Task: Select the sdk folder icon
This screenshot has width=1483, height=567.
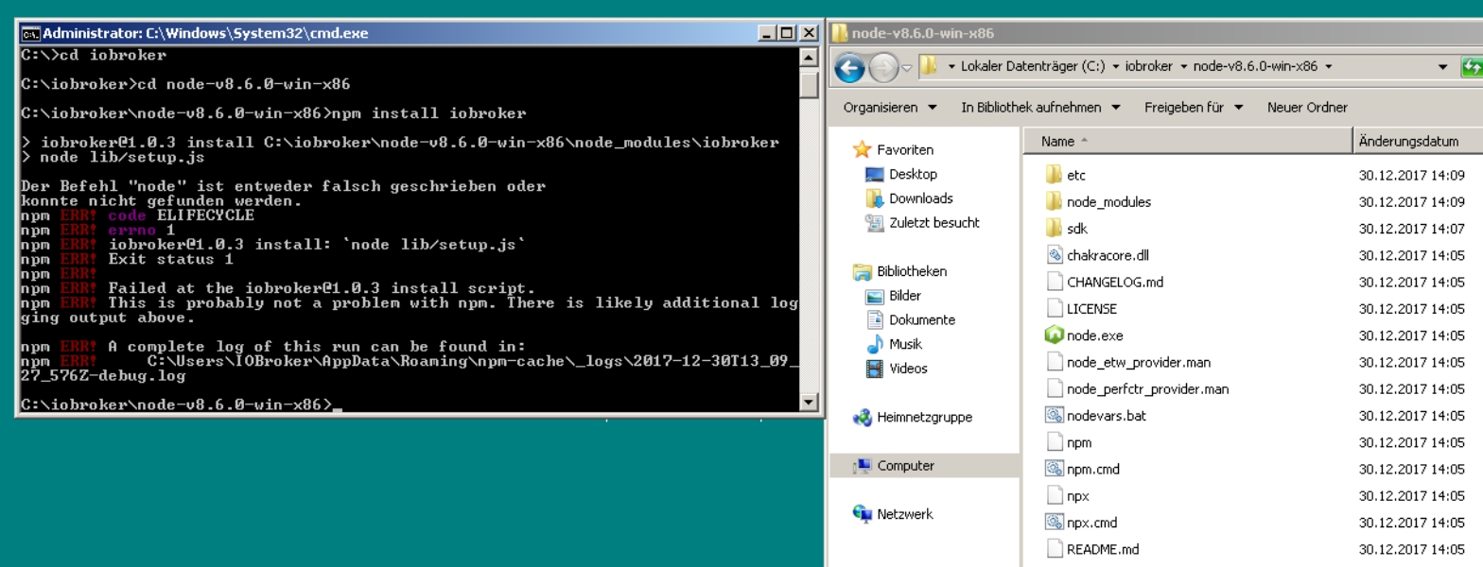Action: 1055,228
